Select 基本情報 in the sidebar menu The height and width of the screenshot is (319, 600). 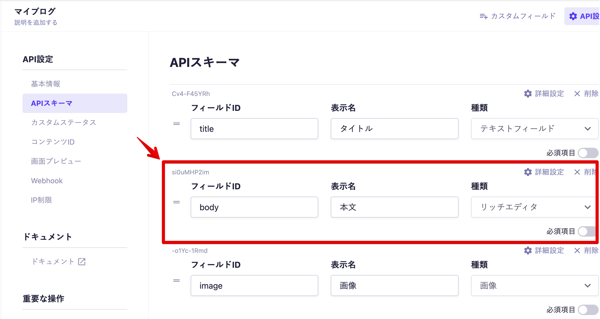(x=46, y=84)
